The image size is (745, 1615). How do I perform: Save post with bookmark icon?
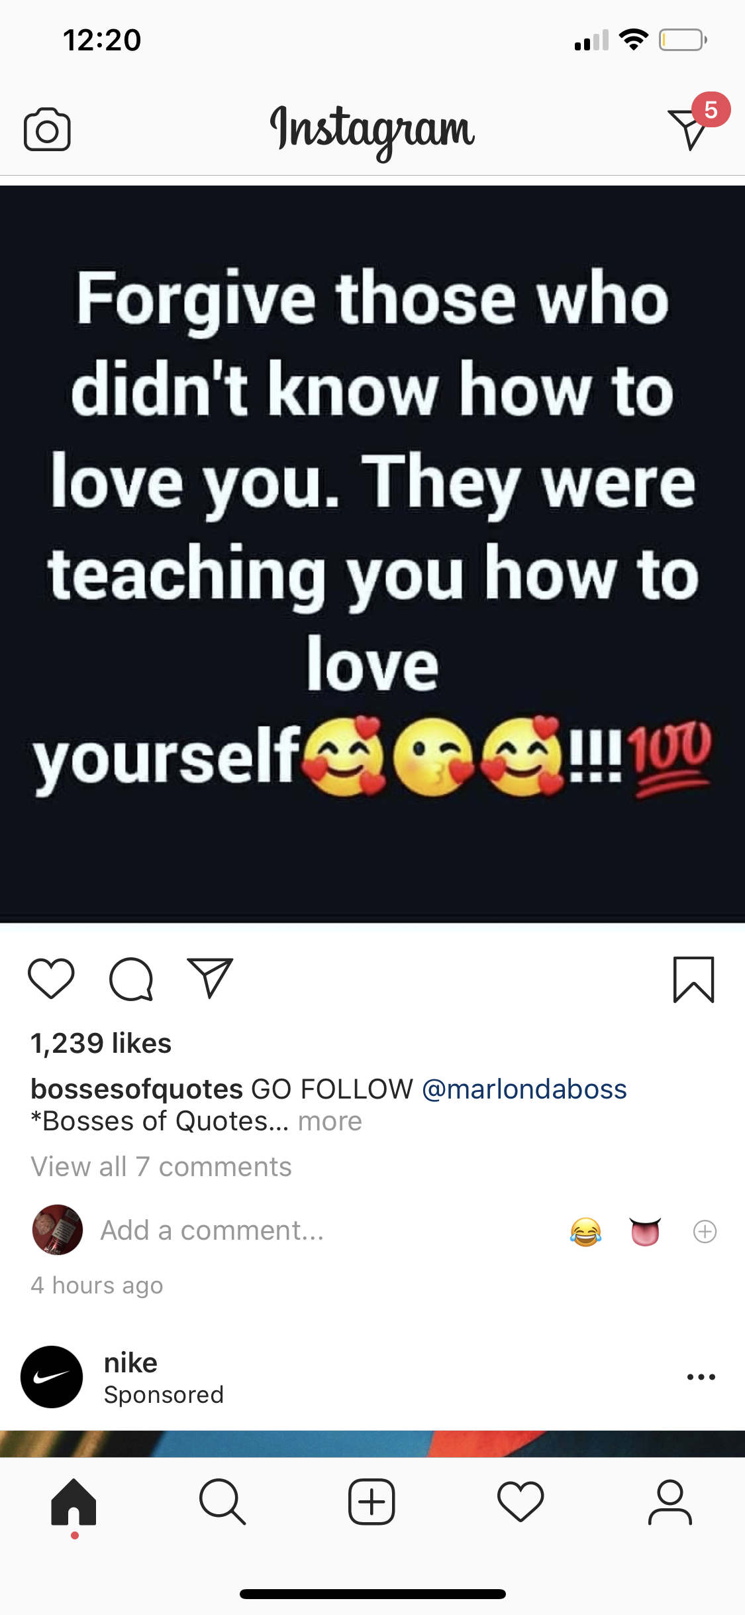click(x=693, y=979)
